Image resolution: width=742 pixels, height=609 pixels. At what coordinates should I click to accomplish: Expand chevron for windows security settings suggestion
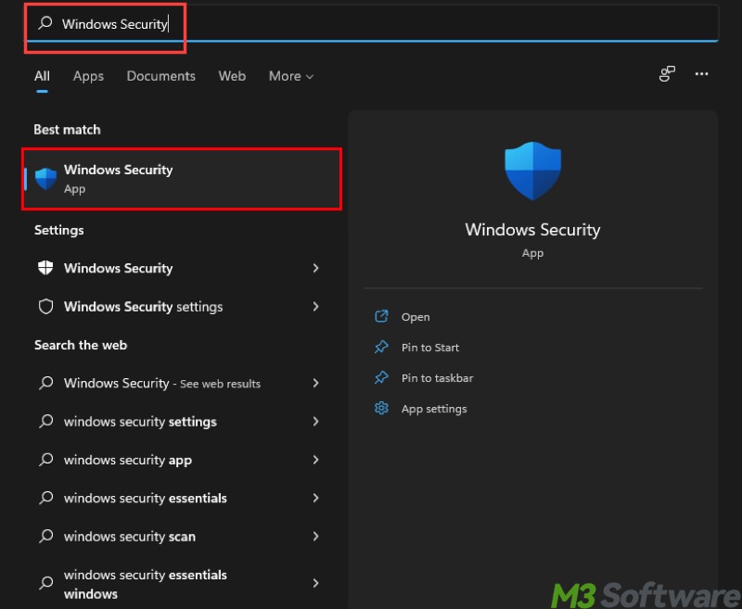(x=315, y=421)
